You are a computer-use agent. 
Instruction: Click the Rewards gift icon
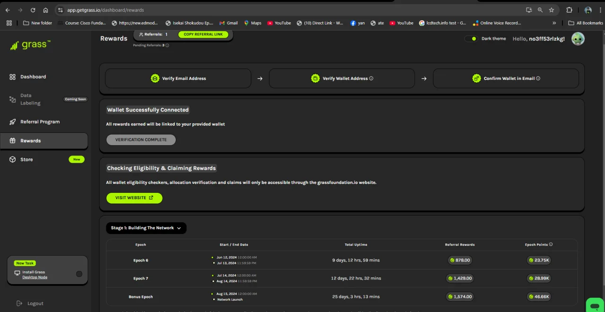[12, 140]
